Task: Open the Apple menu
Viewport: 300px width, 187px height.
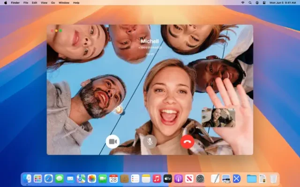Action: pos(6,3)
